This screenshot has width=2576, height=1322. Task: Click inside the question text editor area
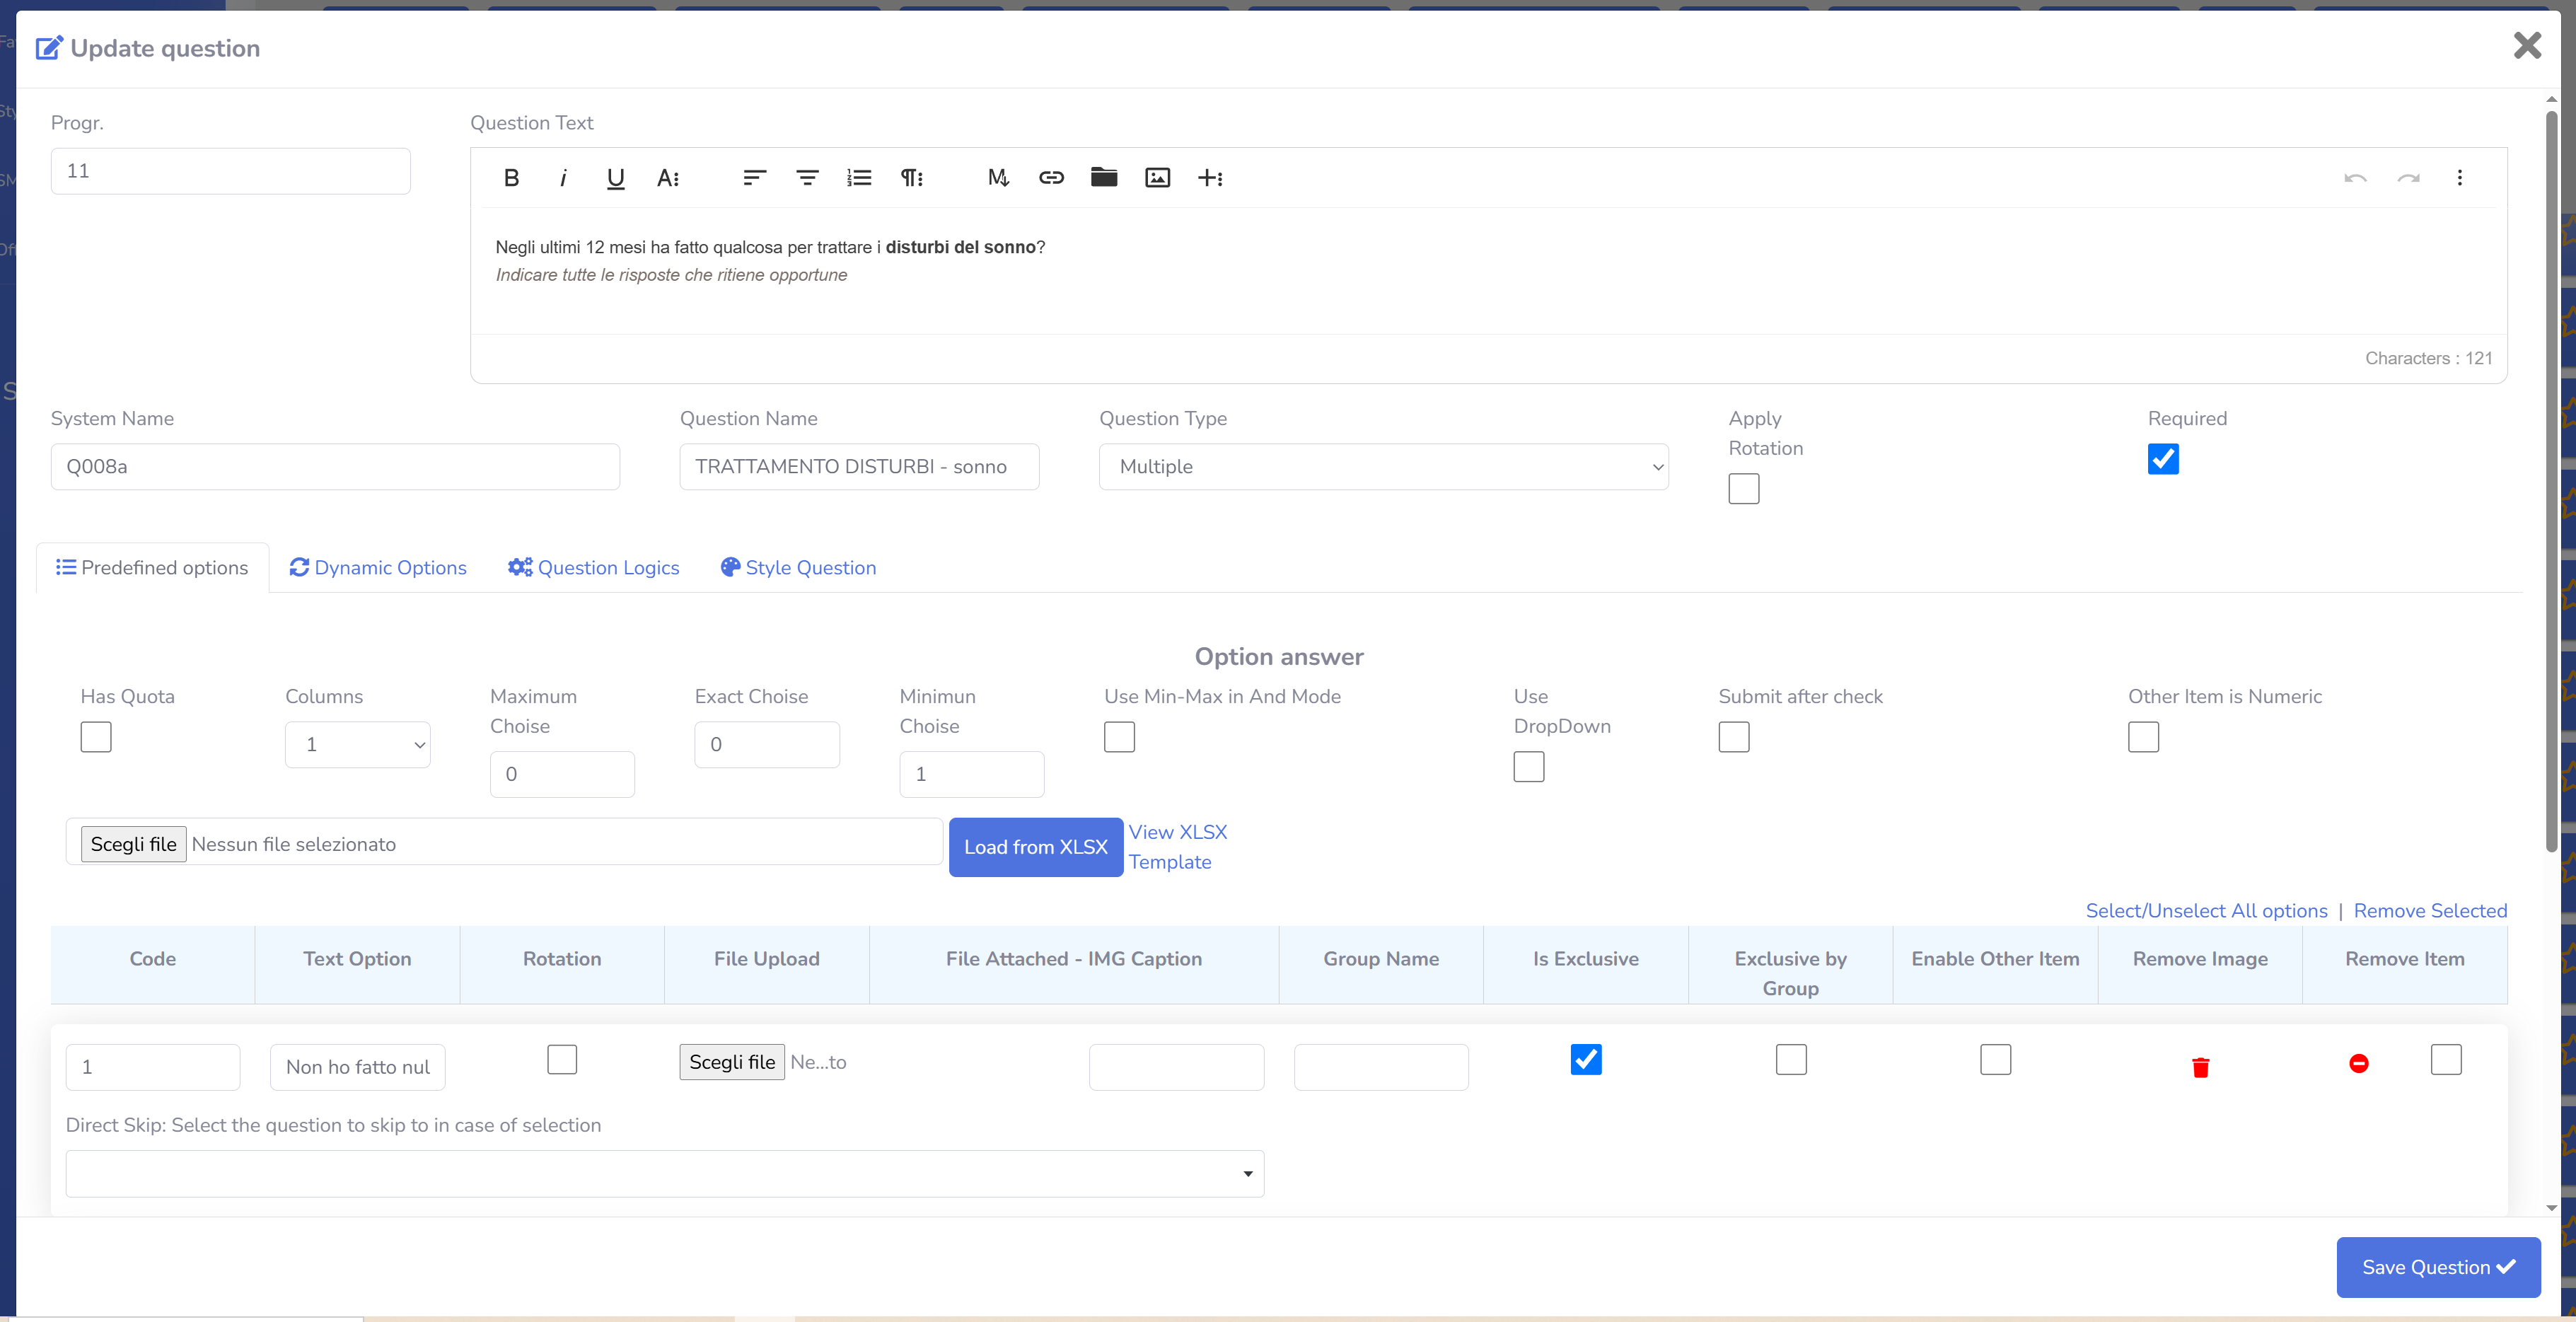click(x=1488, y=270)
